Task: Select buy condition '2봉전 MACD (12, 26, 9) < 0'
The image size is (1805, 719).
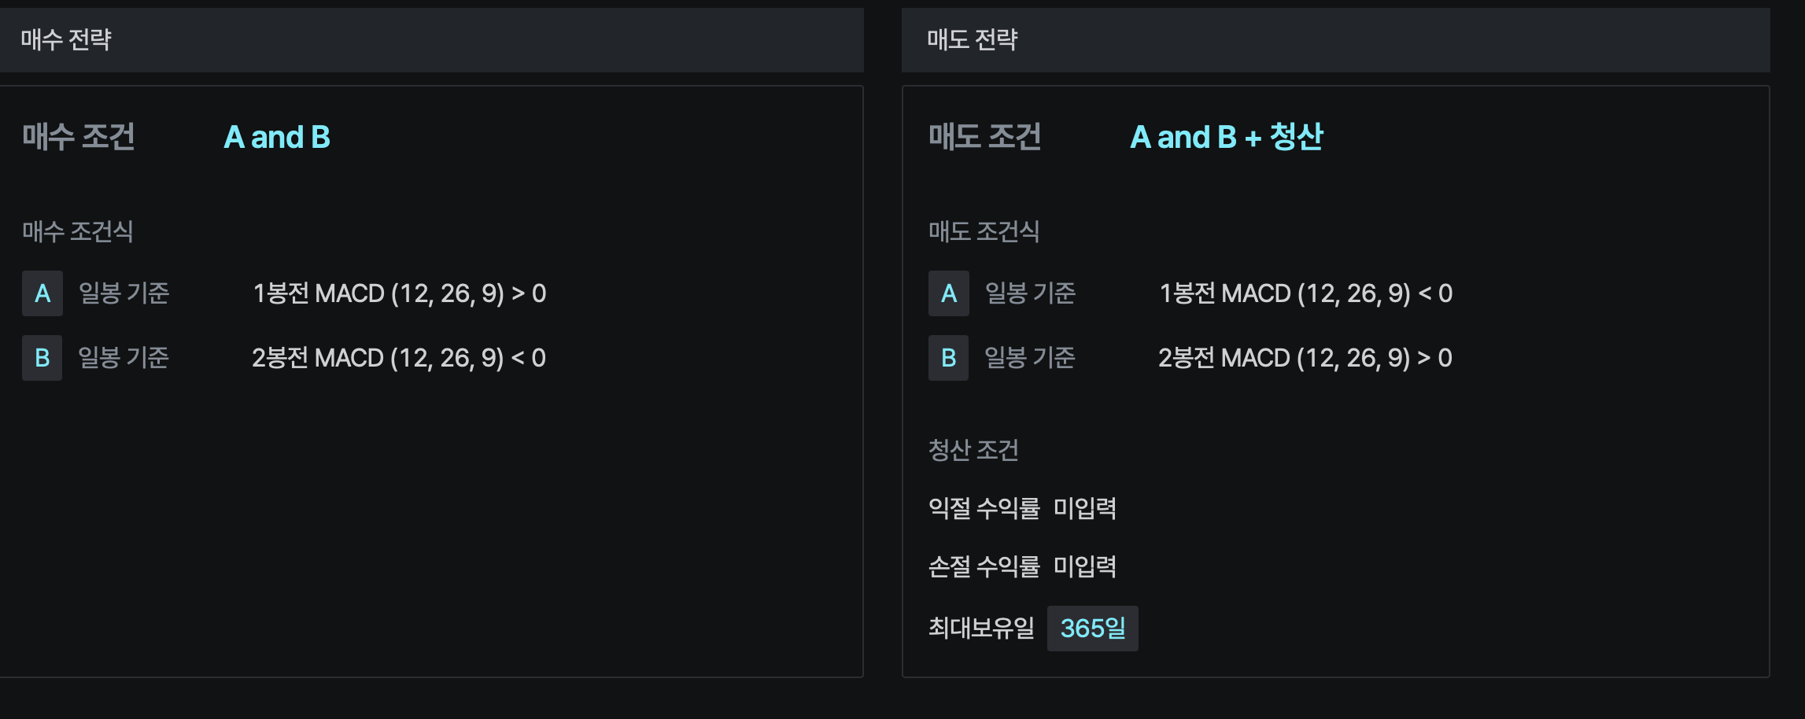Action: (399, 358)
